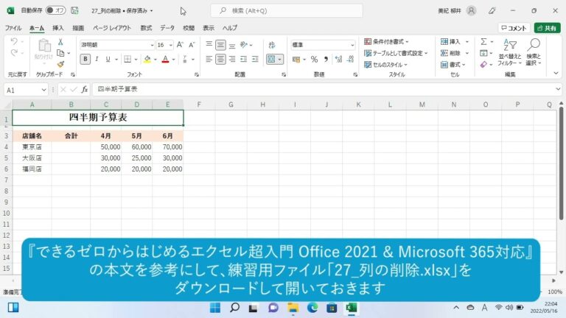566x318 pixels.
Task: Open Find and Select menu
Action: 534,52
